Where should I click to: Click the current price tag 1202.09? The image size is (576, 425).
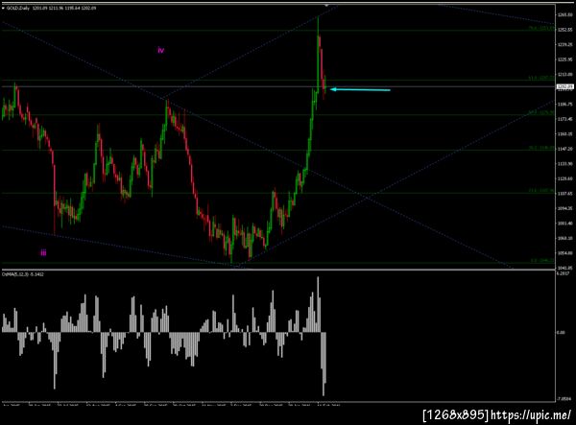pyautogui.click(x=565, y=86)
